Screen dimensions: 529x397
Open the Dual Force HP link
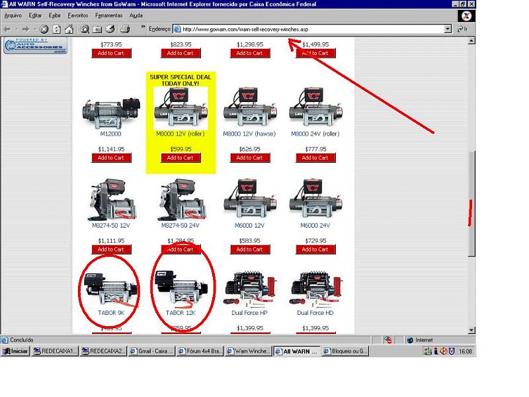pos(249,313)
